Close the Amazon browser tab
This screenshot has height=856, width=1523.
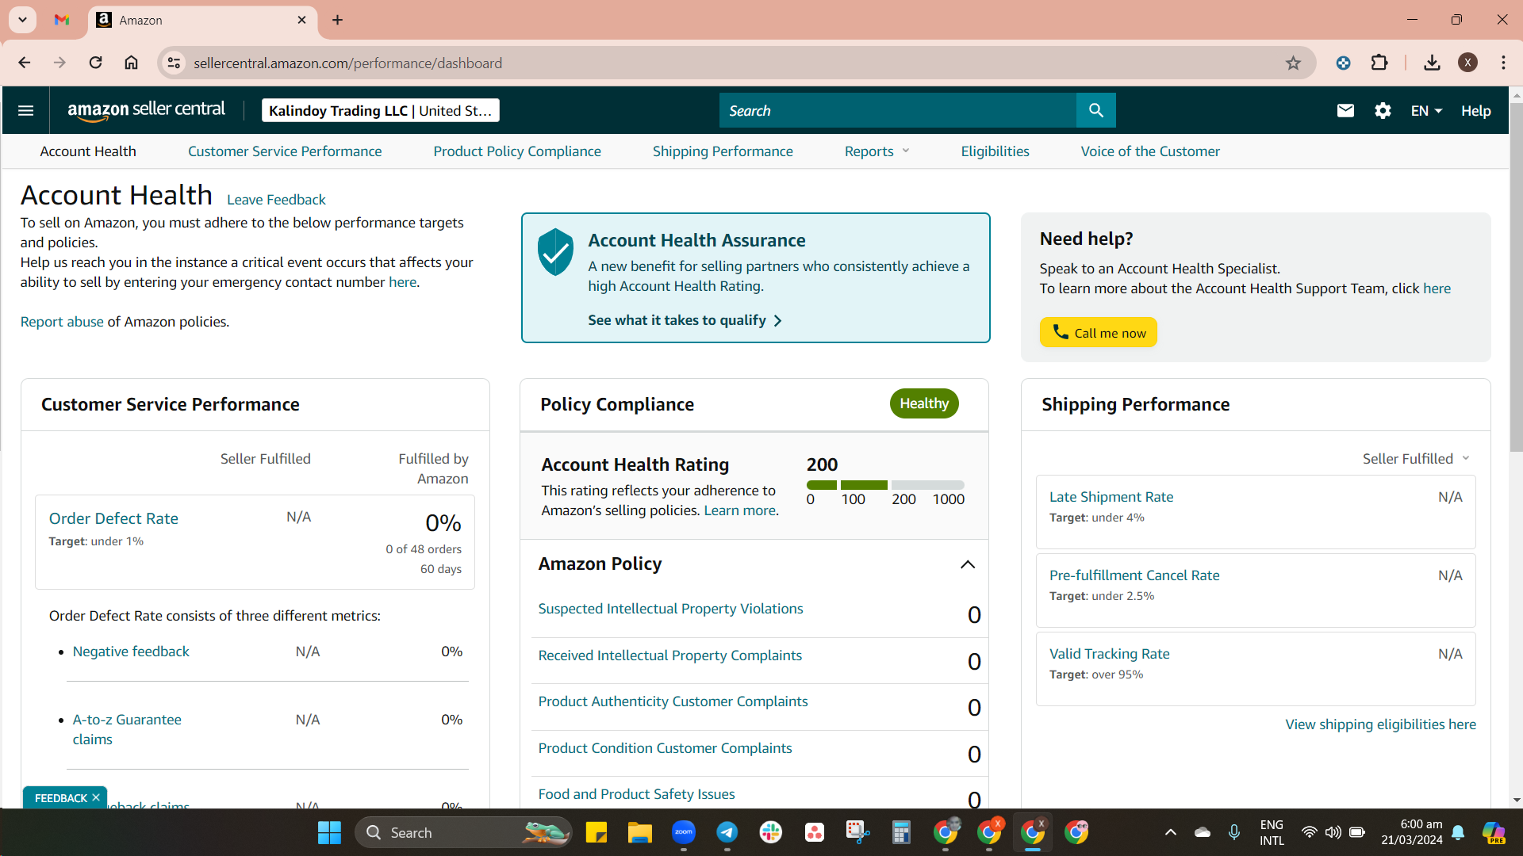301,20
